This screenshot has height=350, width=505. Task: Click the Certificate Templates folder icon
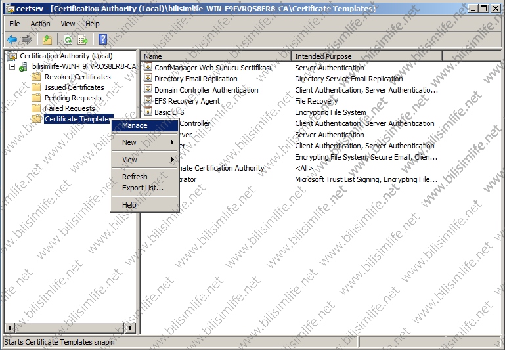coord(36,119)
